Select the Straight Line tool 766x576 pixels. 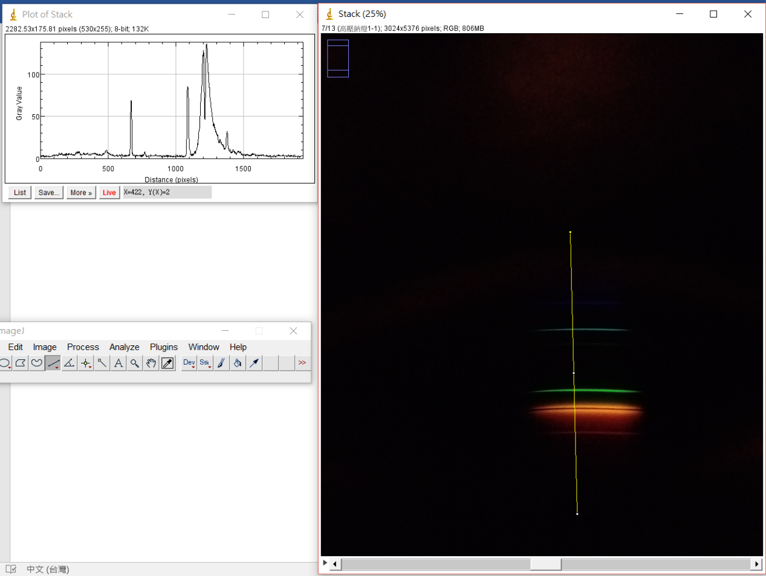pos(53,363)
